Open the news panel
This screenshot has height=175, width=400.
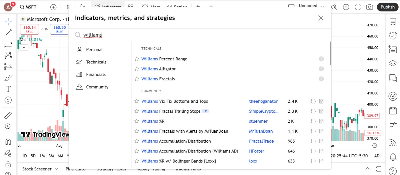393,49
